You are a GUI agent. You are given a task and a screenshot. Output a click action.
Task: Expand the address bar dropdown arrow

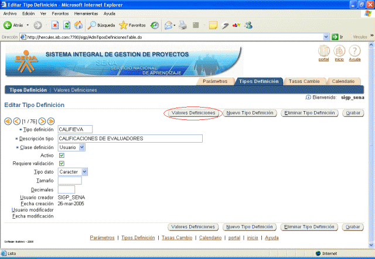[326, 37]
